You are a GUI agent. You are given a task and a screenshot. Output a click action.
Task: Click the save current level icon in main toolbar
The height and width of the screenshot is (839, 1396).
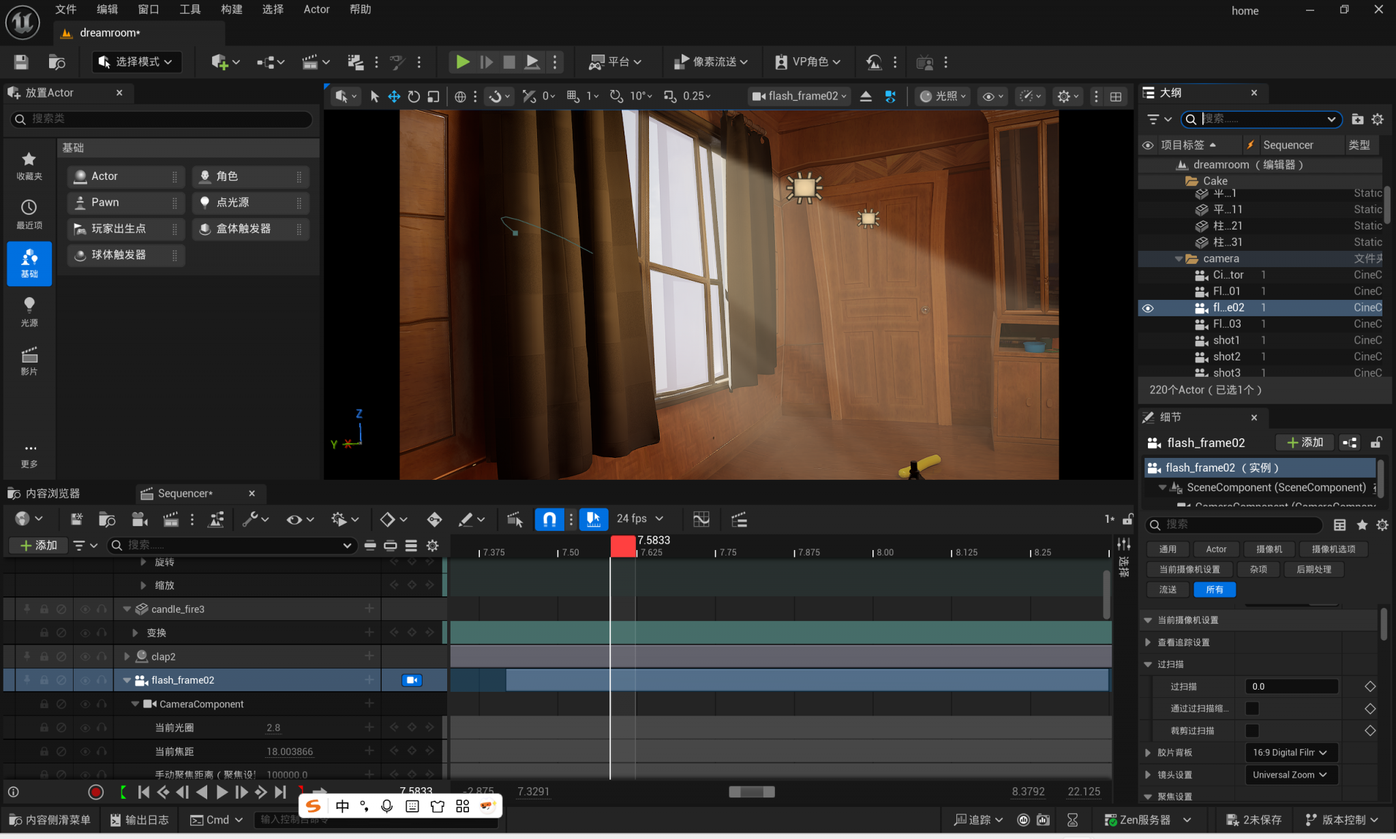click(20, 61)
